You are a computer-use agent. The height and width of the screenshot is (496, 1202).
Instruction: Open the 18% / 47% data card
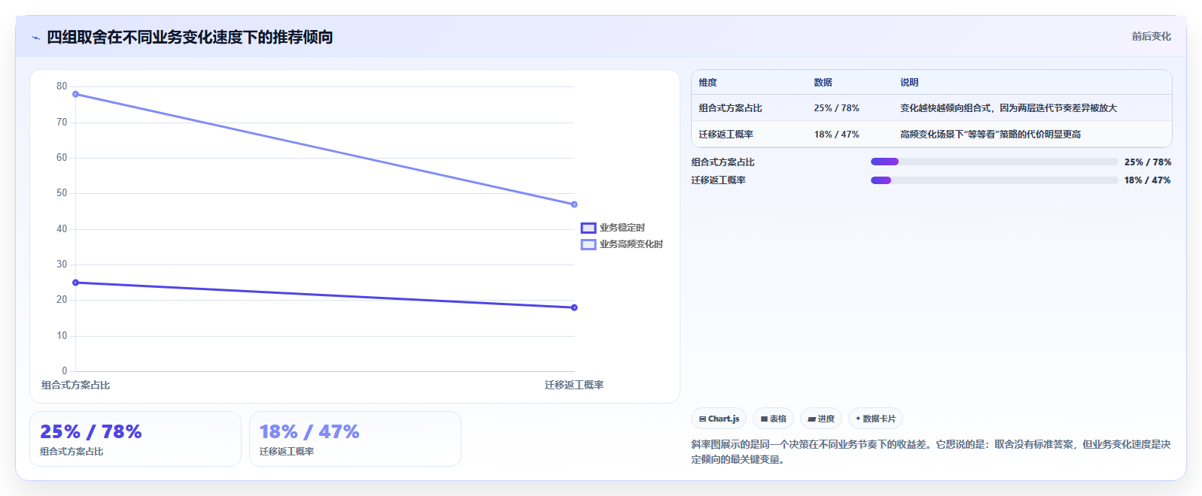[355, 439]
